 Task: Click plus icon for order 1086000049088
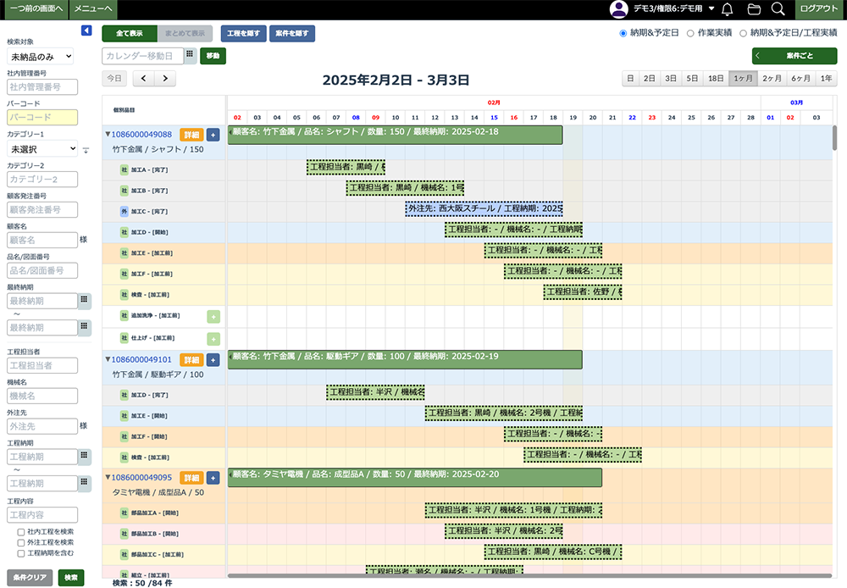coord(213,134)
